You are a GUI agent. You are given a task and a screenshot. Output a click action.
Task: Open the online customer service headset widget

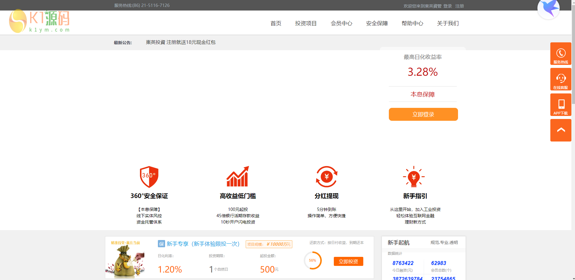[561, 79]
